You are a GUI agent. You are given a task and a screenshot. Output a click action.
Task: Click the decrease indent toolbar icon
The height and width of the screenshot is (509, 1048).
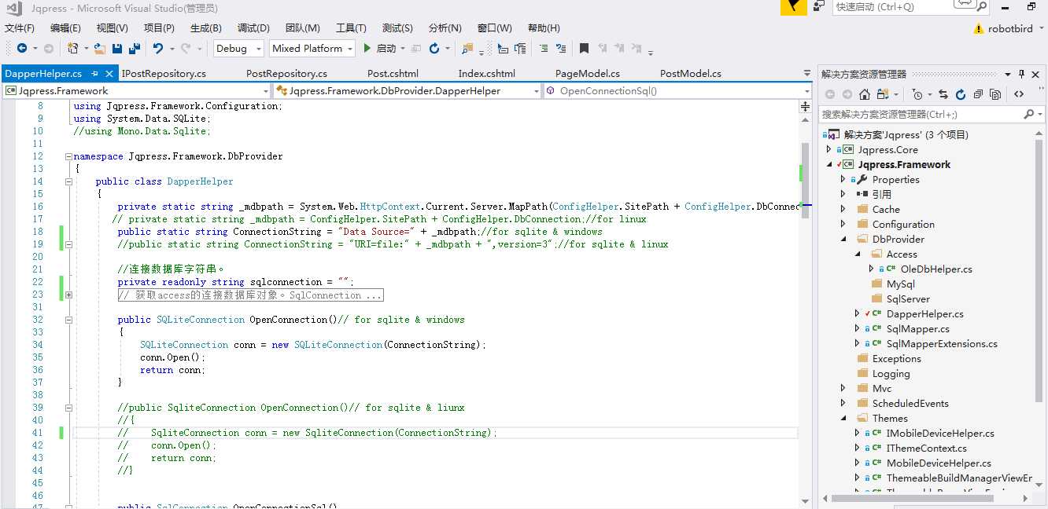point(503,48)
